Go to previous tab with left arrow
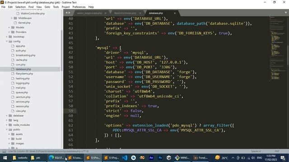The image size is (289, 162). (x=66, y=13)
